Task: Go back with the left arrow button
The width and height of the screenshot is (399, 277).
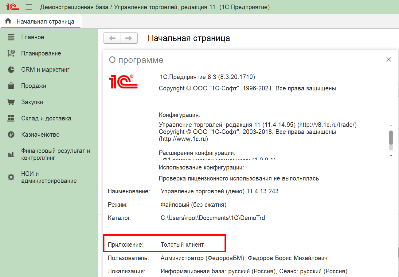Action: coord(112,38)
